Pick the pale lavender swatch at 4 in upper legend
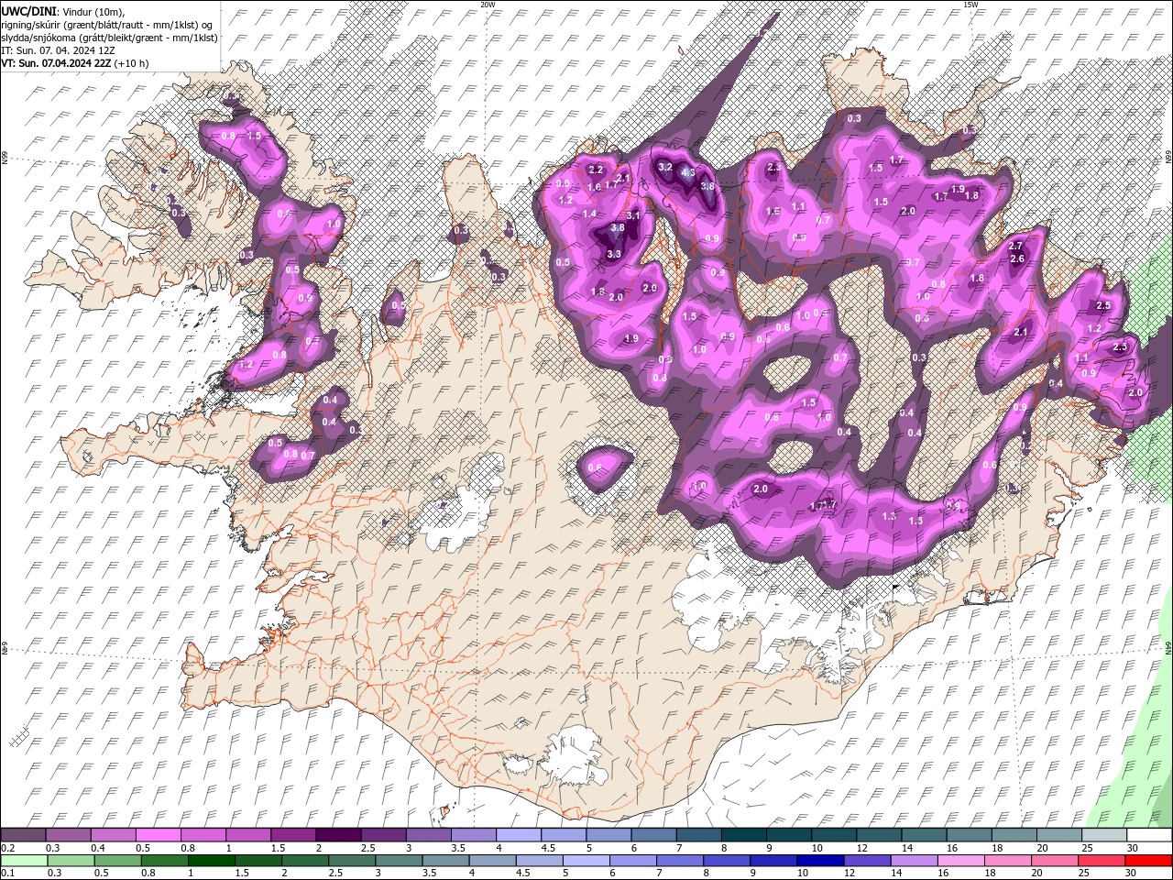 [x=518, y=835]
